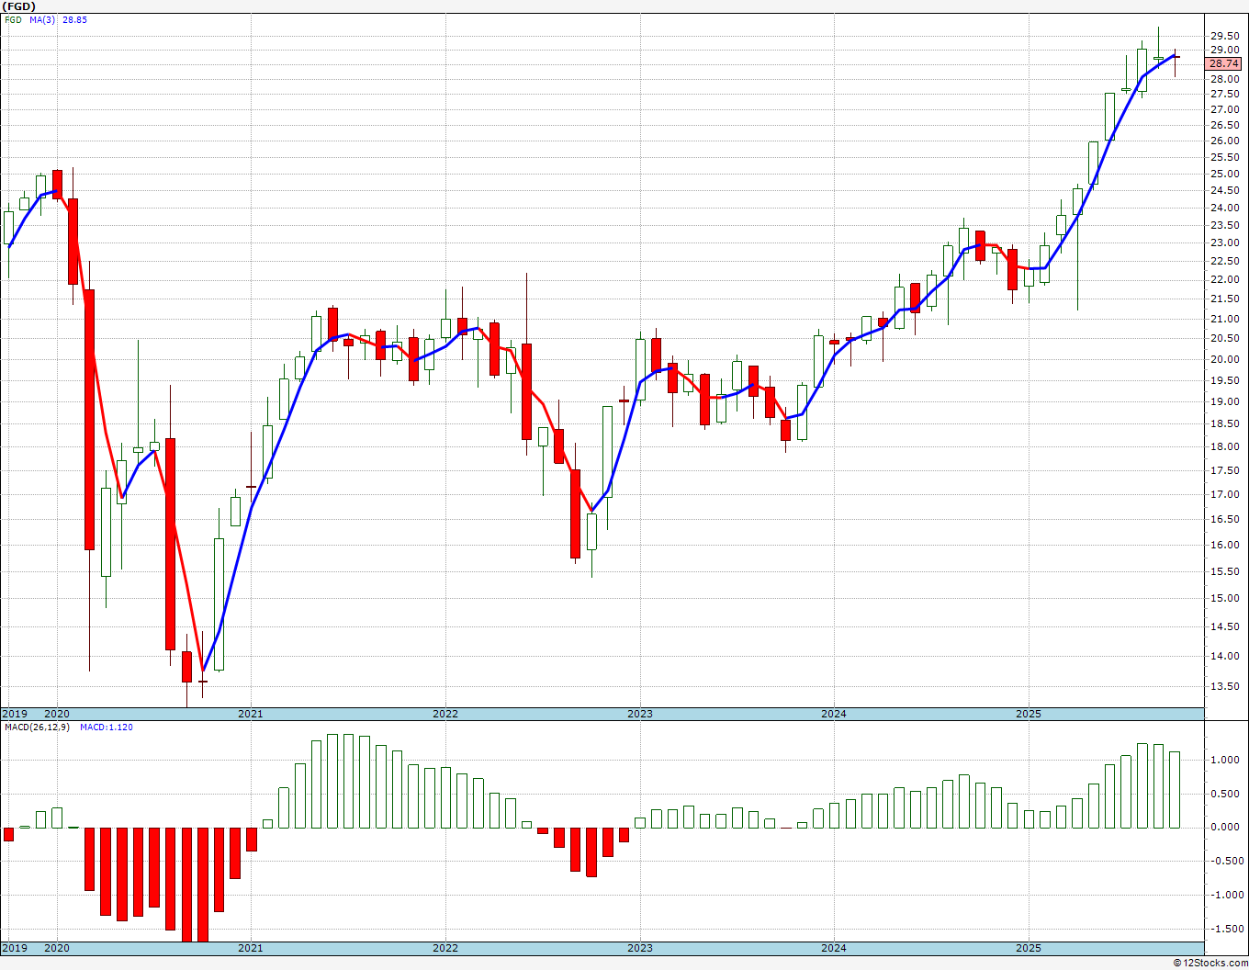Click 2023 on the price chart time axis
1249x970 pixels.
640,714
